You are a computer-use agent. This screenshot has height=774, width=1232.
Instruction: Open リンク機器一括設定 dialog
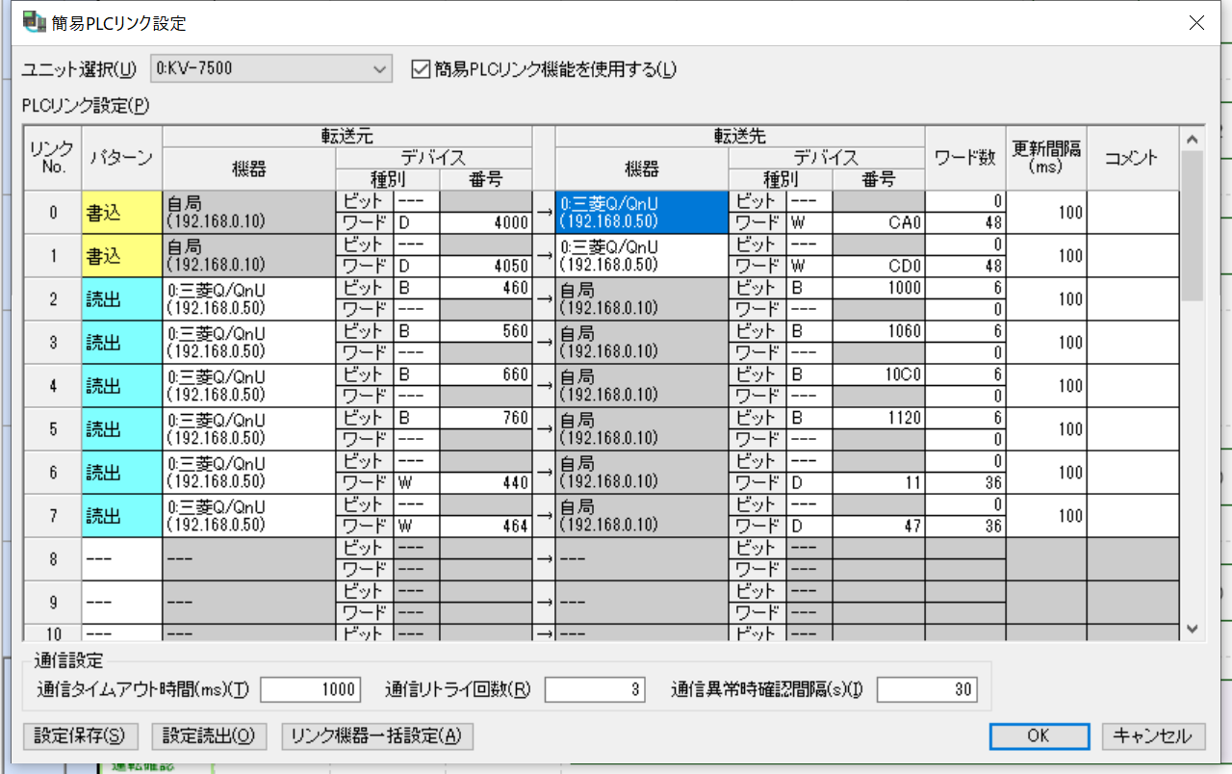(377, 735)
